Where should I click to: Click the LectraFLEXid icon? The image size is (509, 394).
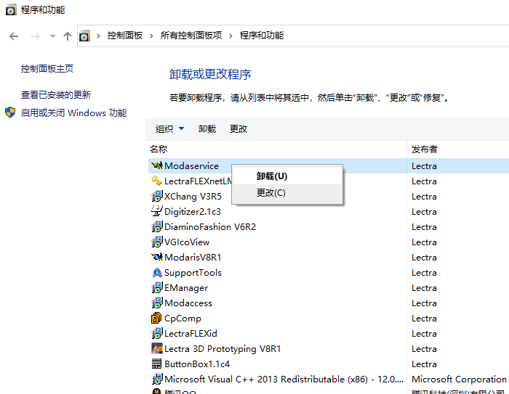[157, 333]
